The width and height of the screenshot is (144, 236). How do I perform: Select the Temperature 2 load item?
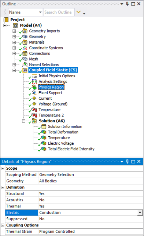point(51,115)
